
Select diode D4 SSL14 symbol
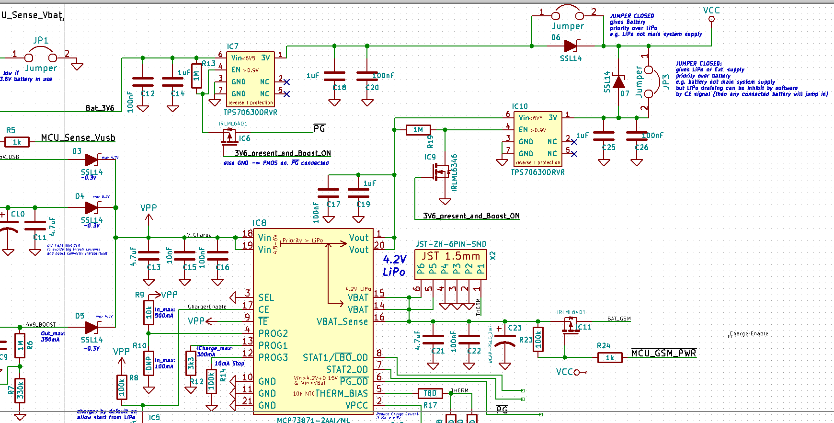pos(92,207)
